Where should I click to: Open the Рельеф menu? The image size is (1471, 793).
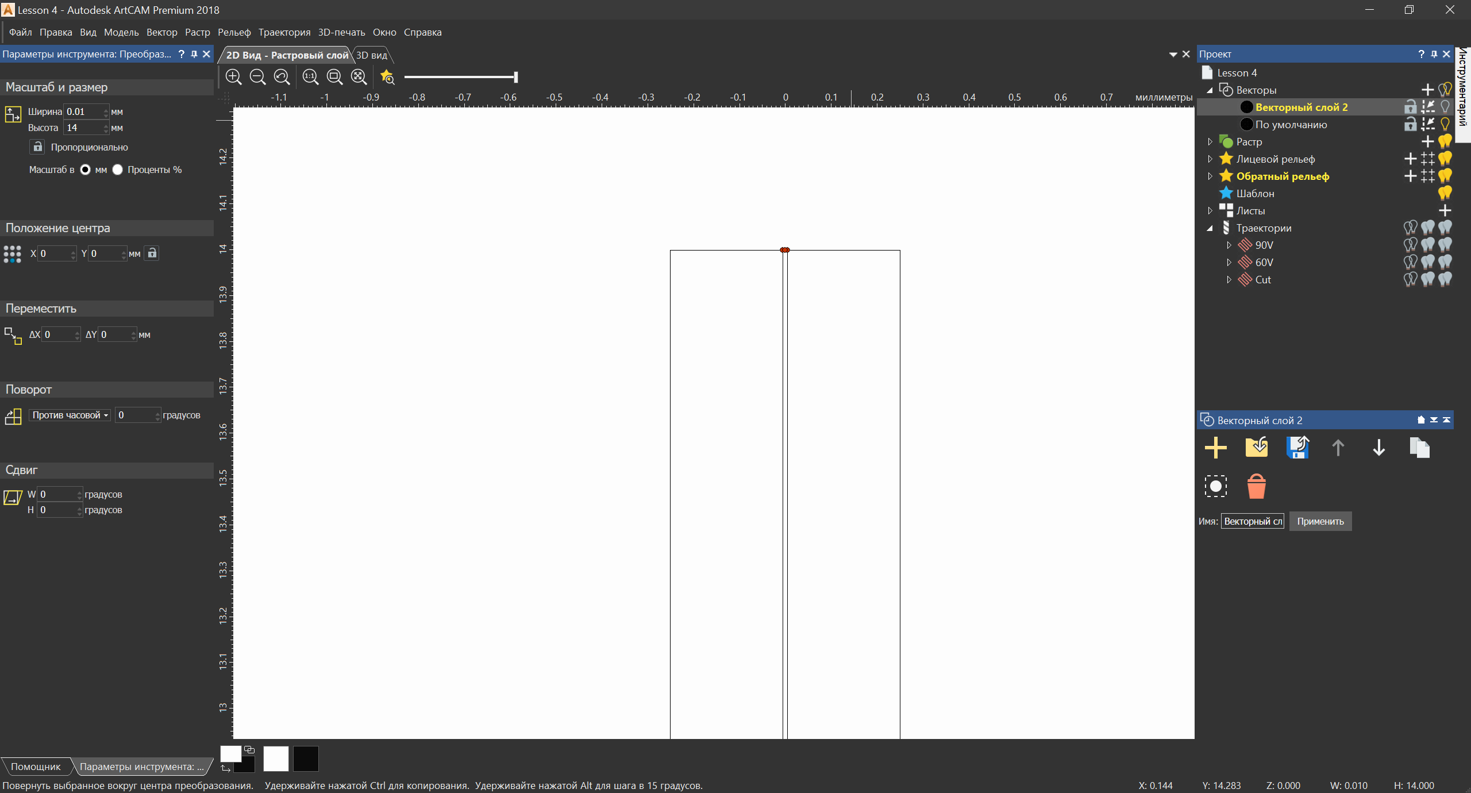point(234,32)
